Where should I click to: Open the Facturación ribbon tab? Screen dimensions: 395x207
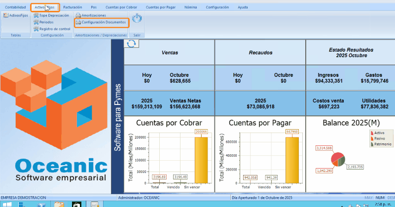(72, 7)
